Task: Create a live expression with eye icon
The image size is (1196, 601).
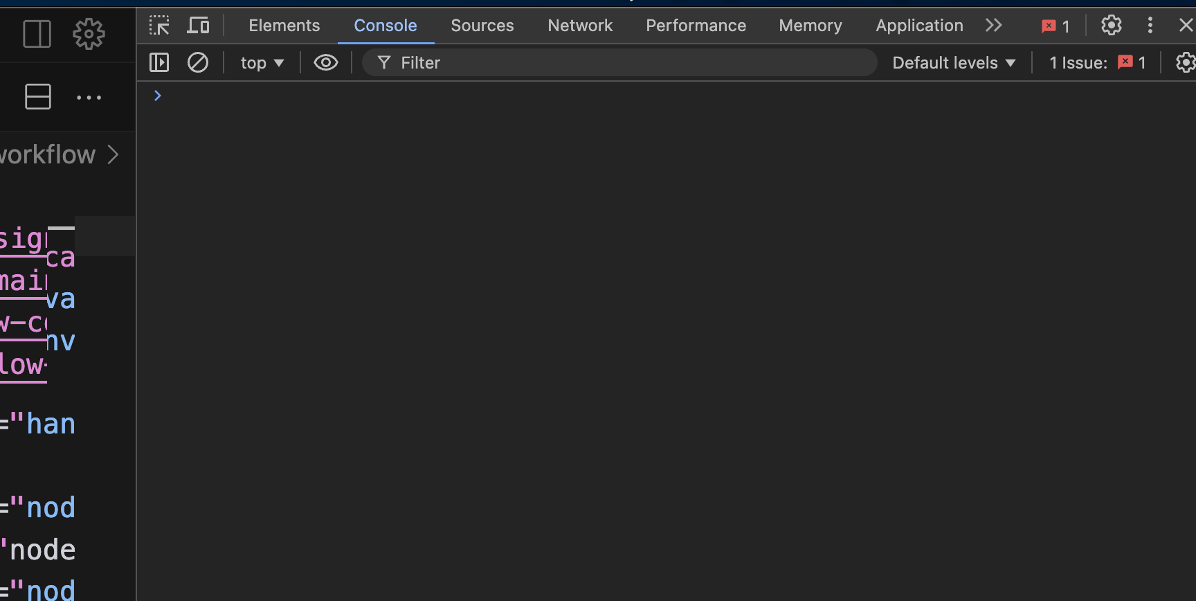Action: pyautogui.click(x=326, y=63)
